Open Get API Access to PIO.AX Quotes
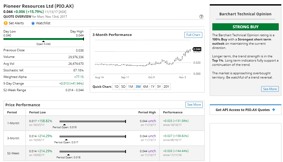Viewport: 283px width, 162px height. 245,110
